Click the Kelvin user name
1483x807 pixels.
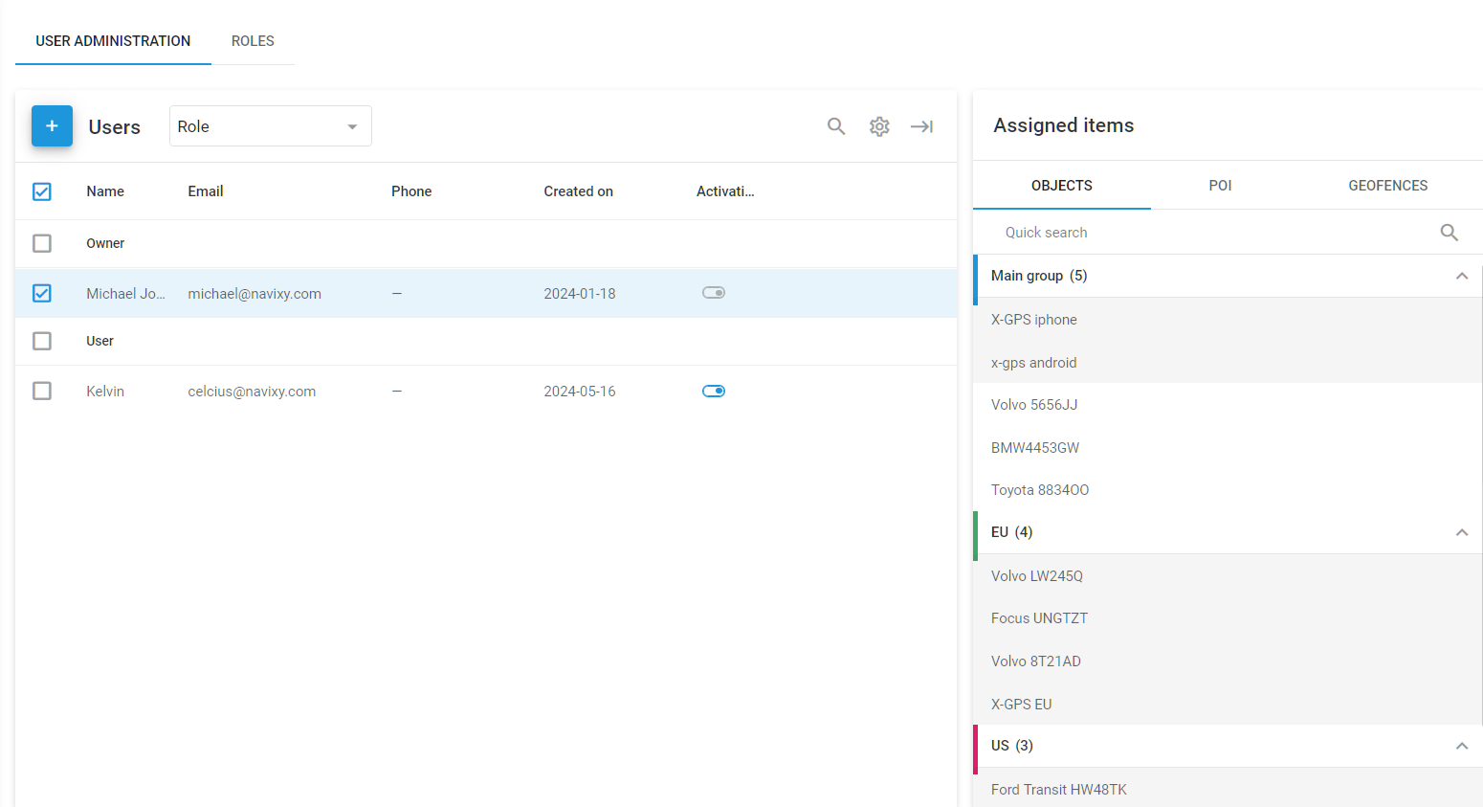pyautogui.click(x=105, y=392)
